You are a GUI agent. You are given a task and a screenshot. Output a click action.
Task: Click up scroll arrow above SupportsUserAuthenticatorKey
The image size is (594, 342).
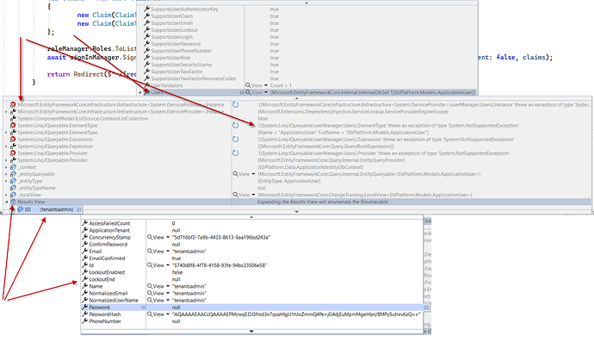click(306, 3)
